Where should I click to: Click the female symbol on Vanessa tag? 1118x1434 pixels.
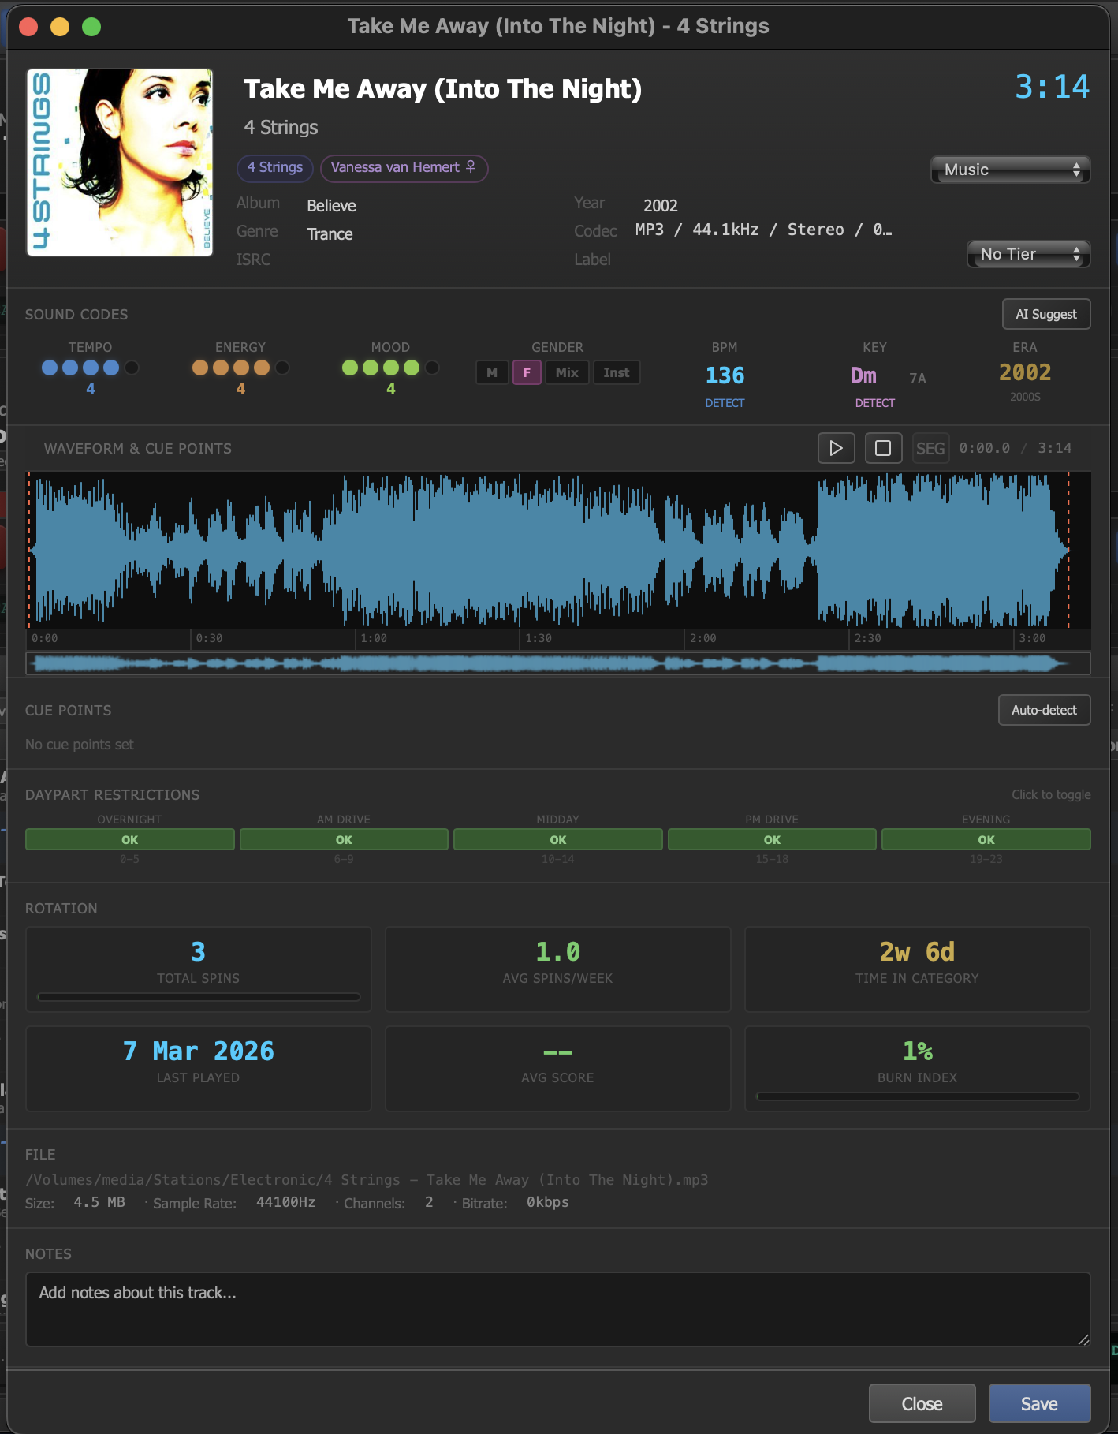click(471, 166)
